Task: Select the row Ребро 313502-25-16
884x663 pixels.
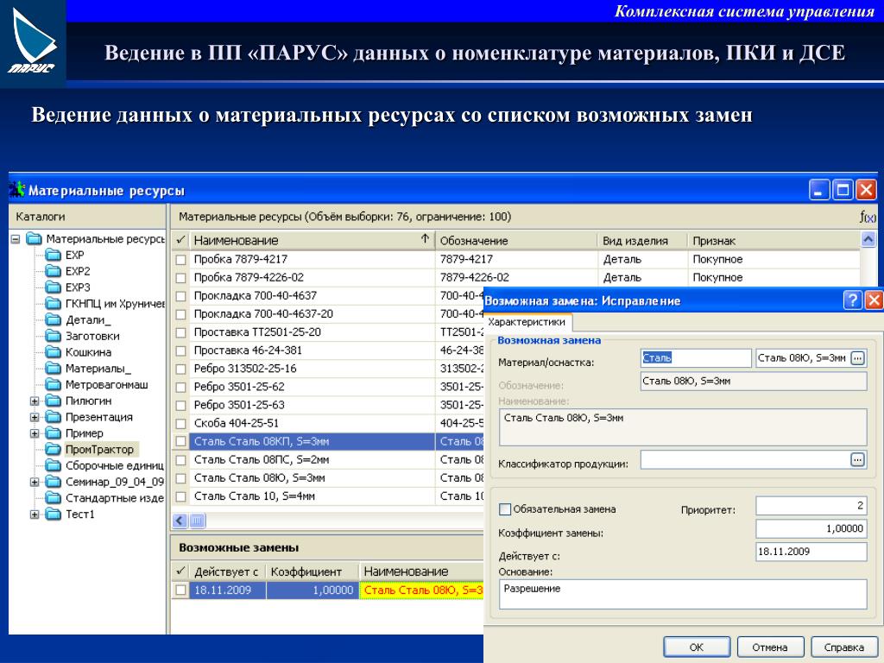Action: (328, 369)
